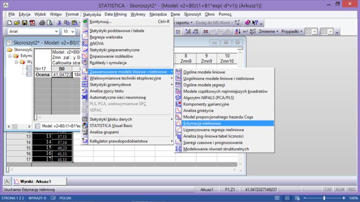Click the recalculate x=? icon
The width and height of the screenshot is (360, 202).
(x=245, y=32)
